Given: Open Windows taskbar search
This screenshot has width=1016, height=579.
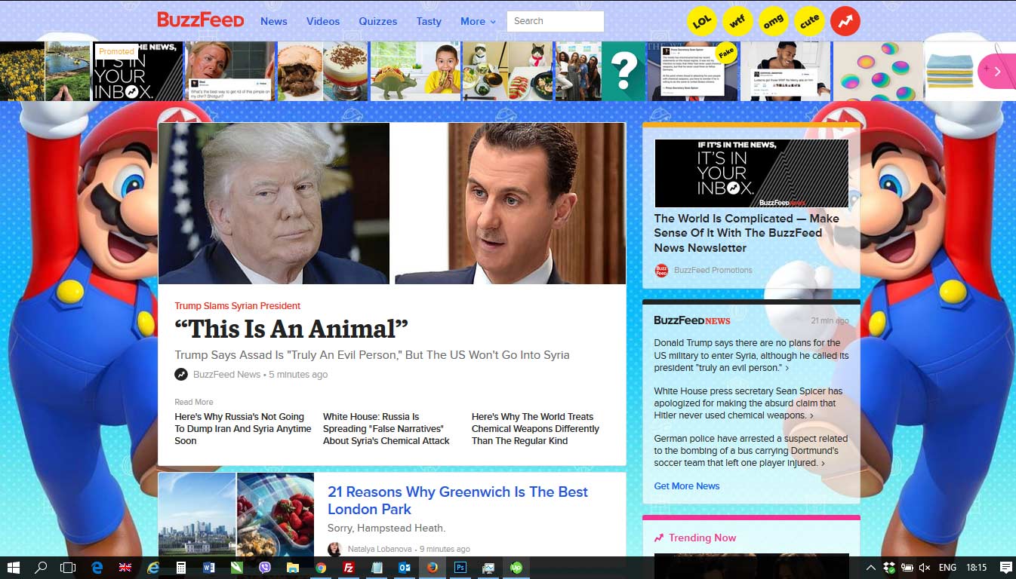Looking at the screenshot, I should [41, 568].
